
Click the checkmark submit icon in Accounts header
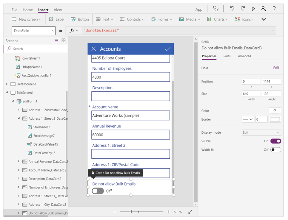168,49
